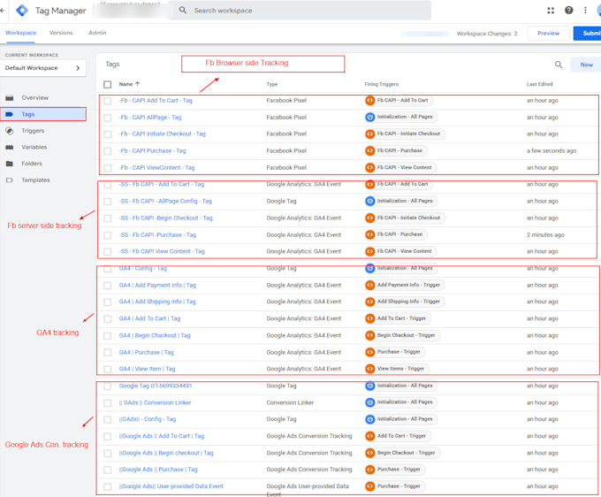601x497 pixels.
Task: Click initialization icon in Google Tag GT-5699334491 row
Action: pyautogui.click(x=369, y=386)
